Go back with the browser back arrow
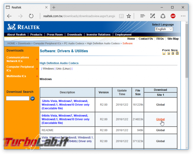This screenshot has width=193, height=154. coord(10,16)
